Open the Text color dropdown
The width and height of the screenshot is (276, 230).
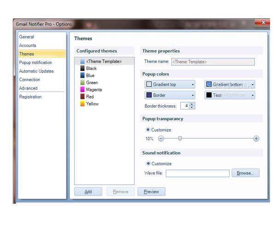coord(253,95)
